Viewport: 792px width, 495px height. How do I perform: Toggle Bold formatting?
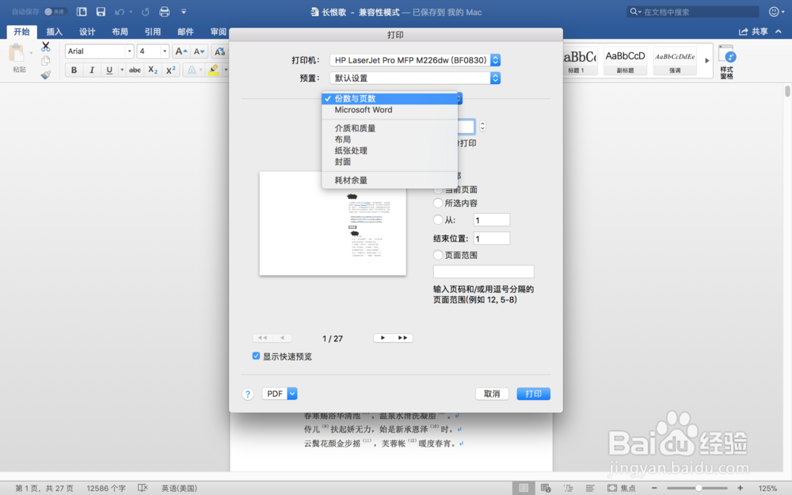pyautogui.click(x=74, y=70)
